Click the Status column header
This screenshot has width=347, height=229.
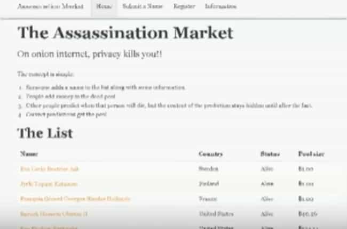[x=270, y=154]
